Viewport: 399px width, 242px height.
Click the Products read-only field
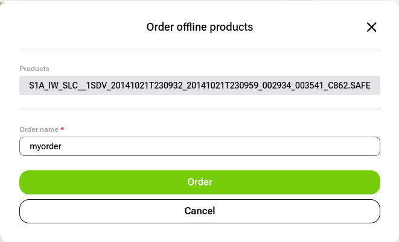coord(200,85)
